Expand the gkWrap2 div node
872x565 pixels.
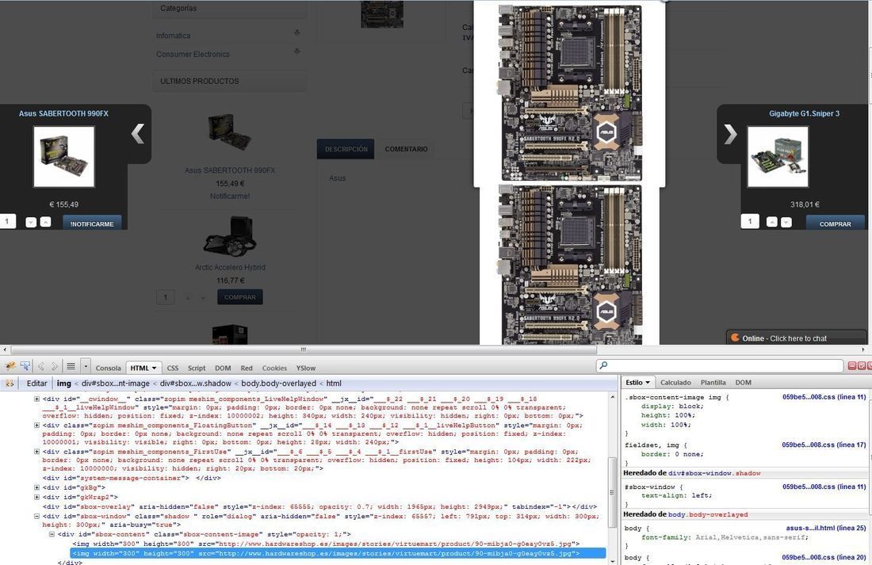tap(36, 497)
